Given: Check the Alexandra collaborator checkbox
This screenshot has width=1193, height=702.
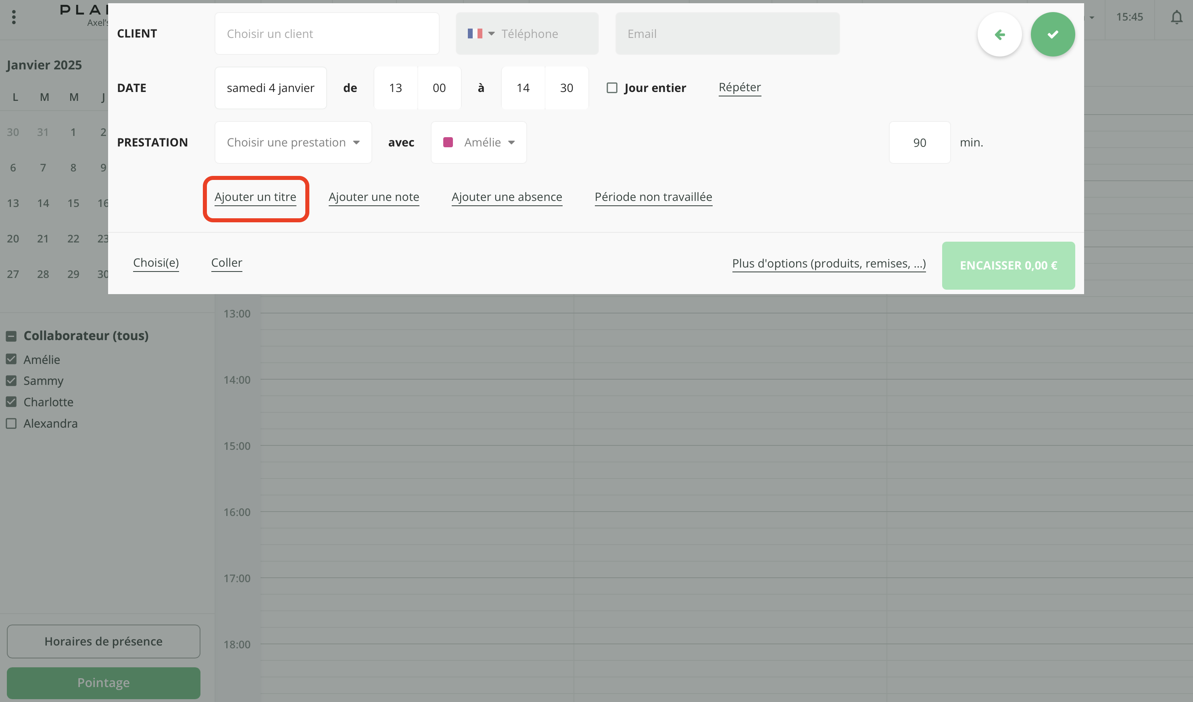Looking at the screenshot, I should click(x=11, y=424).
